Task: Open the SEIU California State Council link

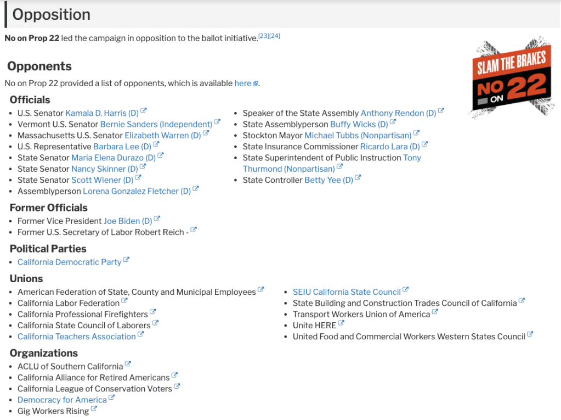Action: click(x=347, y=292)
